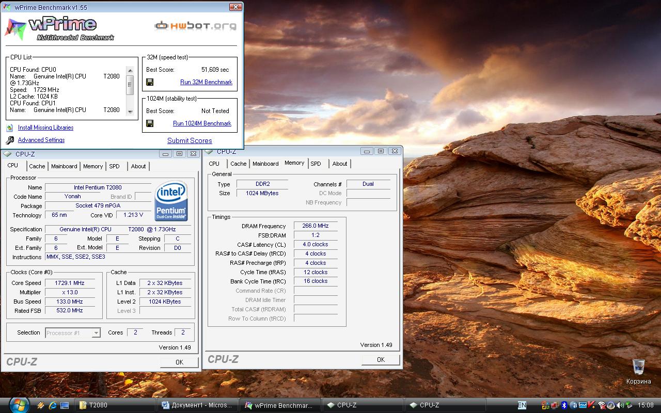Image resolution: width=661 pixels, height=413 pixels.
Task: Open About tab in right CPU-Z window
Action: click(x=340, y=164)
